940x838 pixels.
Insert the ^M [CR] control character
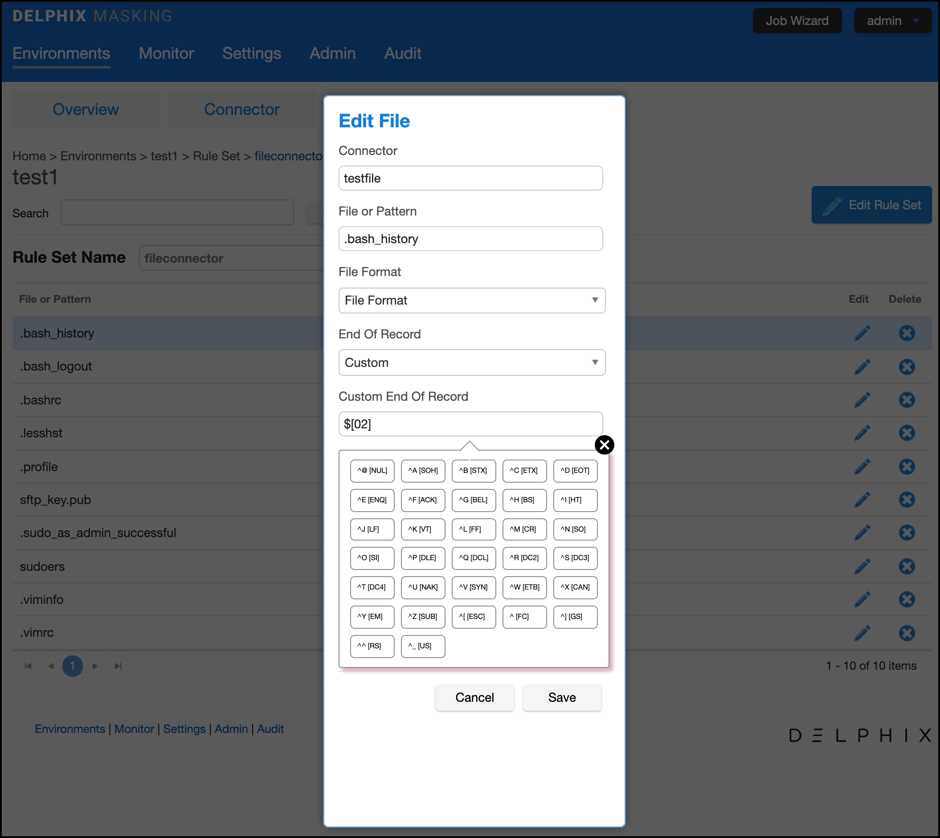click(x=524, y=529)
